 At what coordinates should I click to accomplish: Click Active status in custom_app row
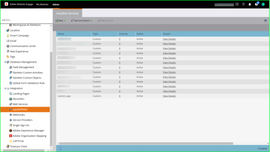click(x=140, y=96)
